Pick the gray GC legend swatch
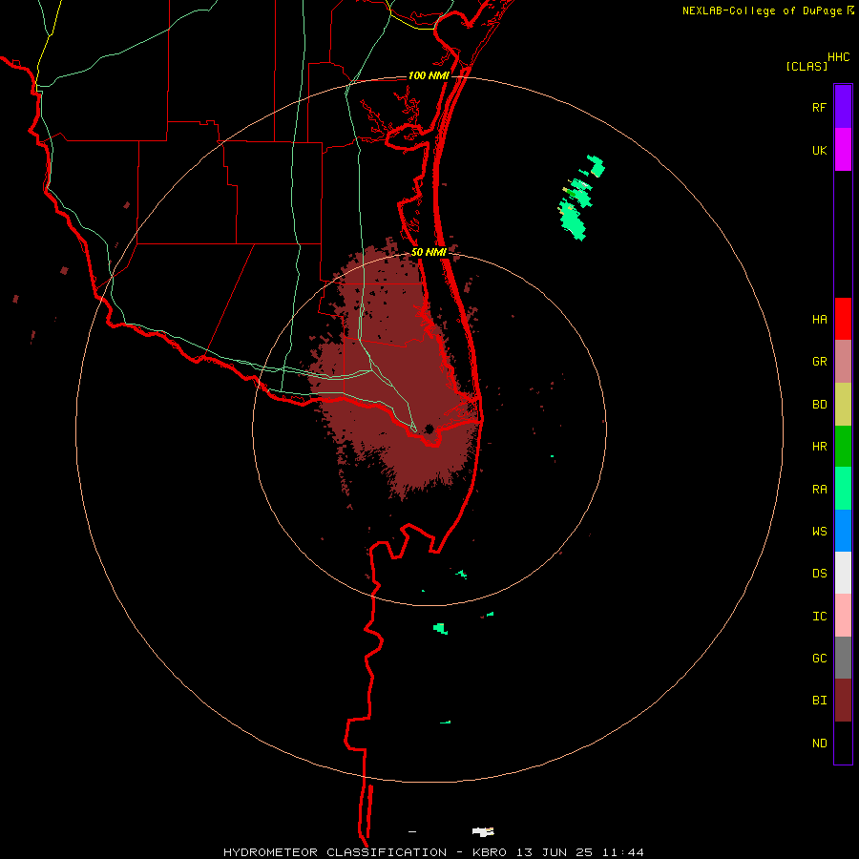Screen dimensions: 859x859 (843, 658)
